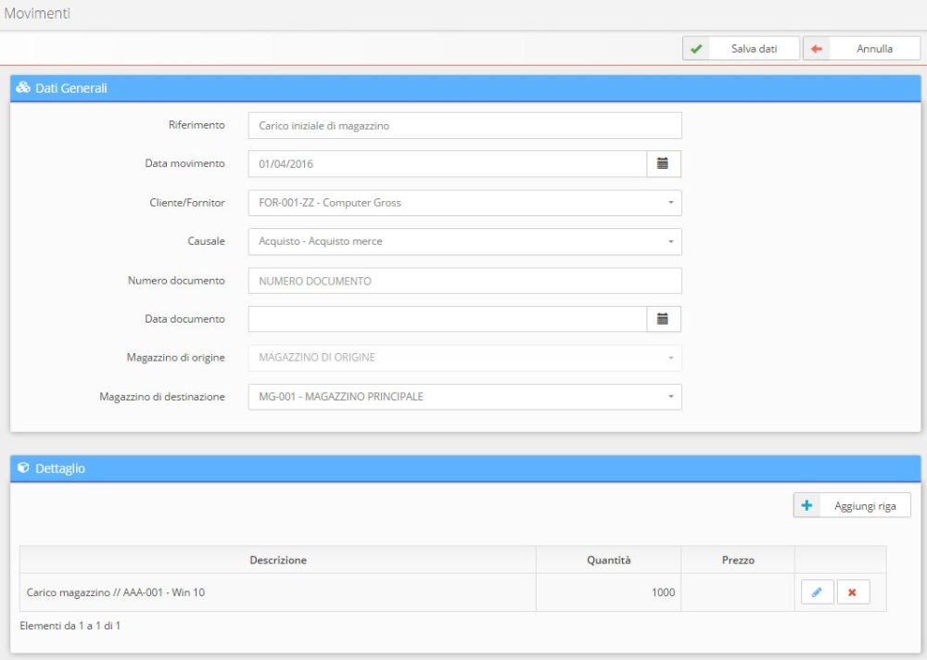Click the quantity value 1000

click(x=663, y=592)
